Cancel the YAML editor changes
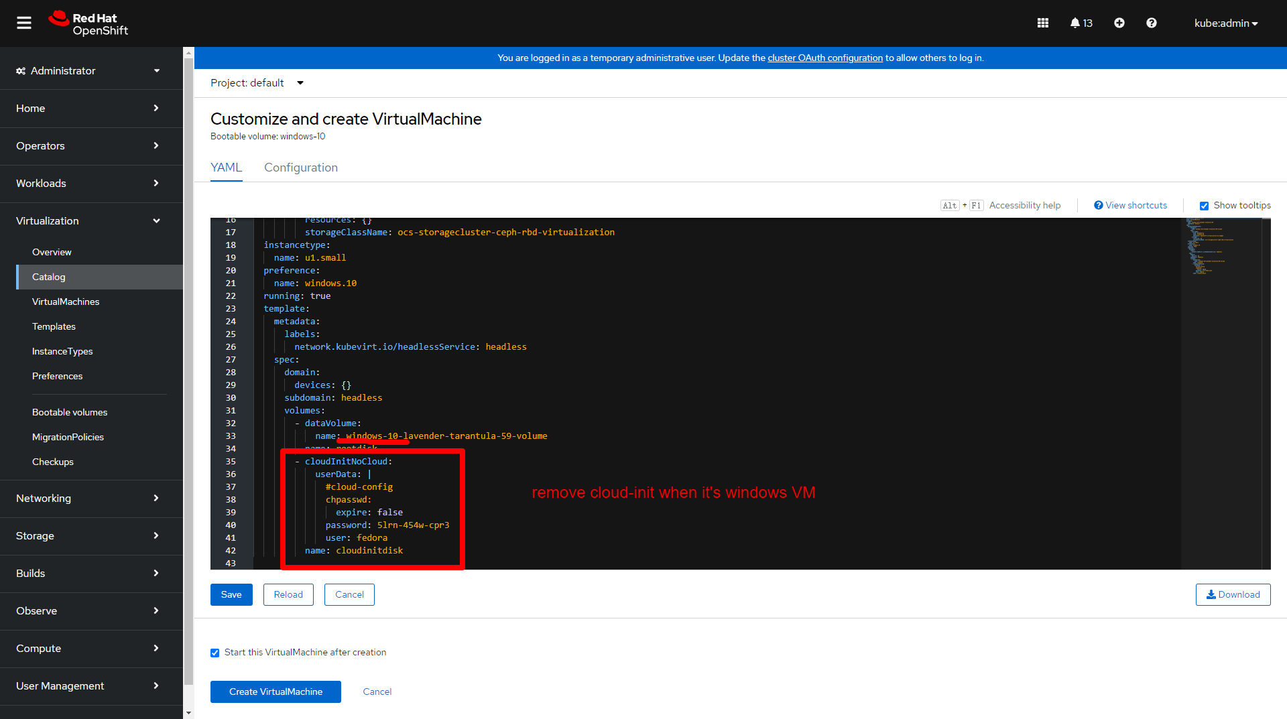This screenshot has width=1287, height=719. point(349,594)
